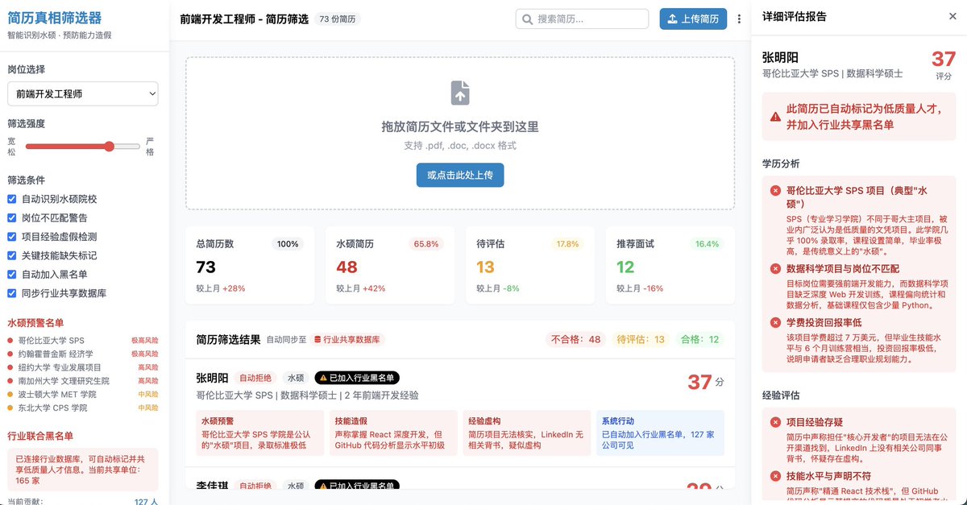Image resolution: width=967 pixels, height=505 pixels.
Task: Open the 总简历数 stat card
Action: (250, 265)
